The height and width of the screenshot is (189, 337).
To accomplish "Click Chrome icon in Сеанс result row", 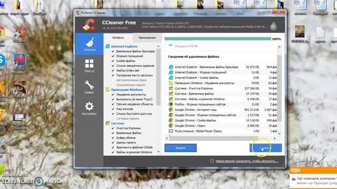I will 171,126.
